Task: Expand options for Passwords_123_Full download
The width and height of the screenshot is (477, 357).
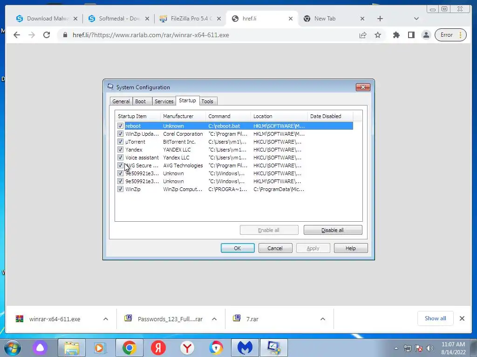Action: tap(214, 319)
